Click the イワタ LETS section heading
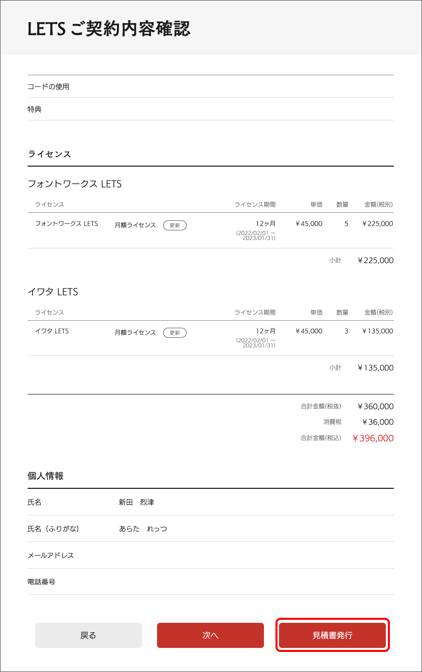This screenshot has width=422, height=672. 53,292
